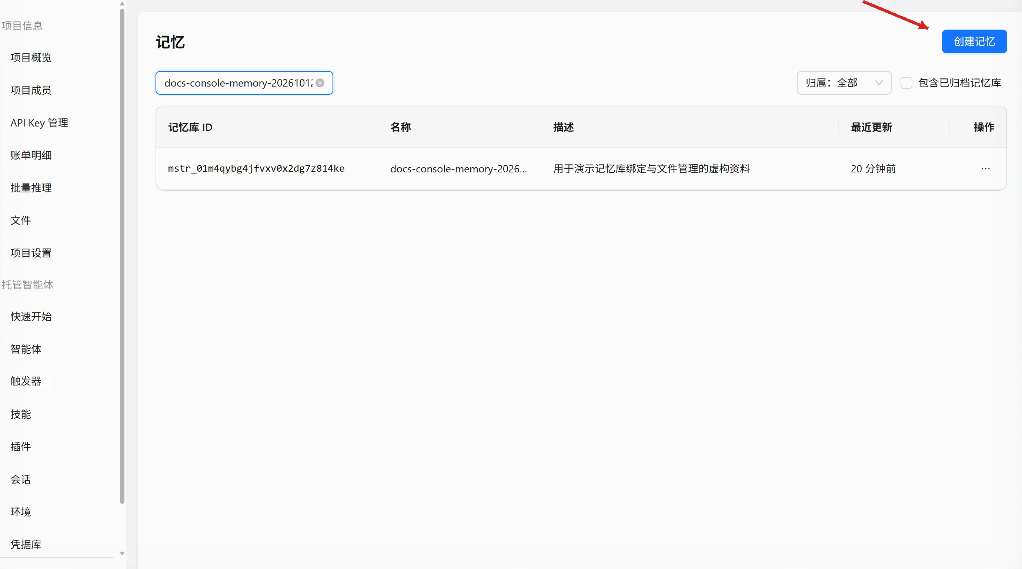Click the 项目信息 section label
The image size is (1022, 569).
tap(22, 26)
